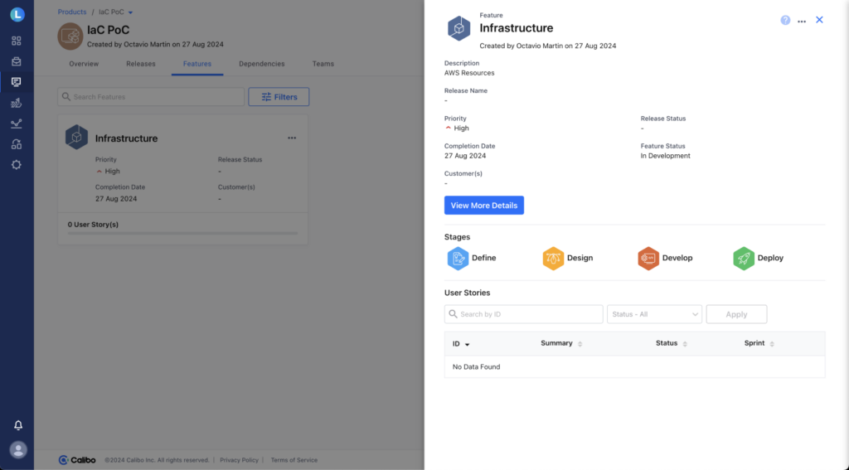Open the notifications bell in sidebar
Screen dimensions: 849x470
pos(17,425)
